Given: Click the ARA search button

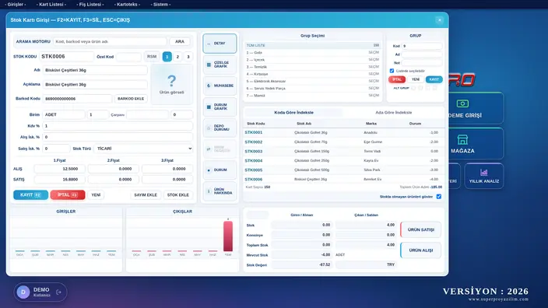Looking at the screenshot, I should 180,41.
